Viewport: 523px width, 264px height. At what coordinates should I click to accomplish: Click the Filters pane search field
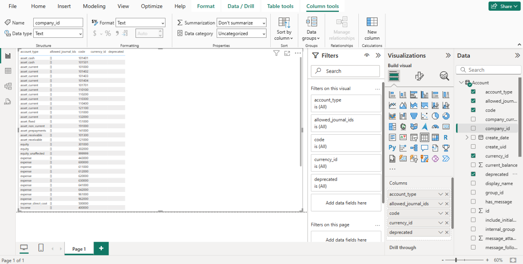[345, 71]
